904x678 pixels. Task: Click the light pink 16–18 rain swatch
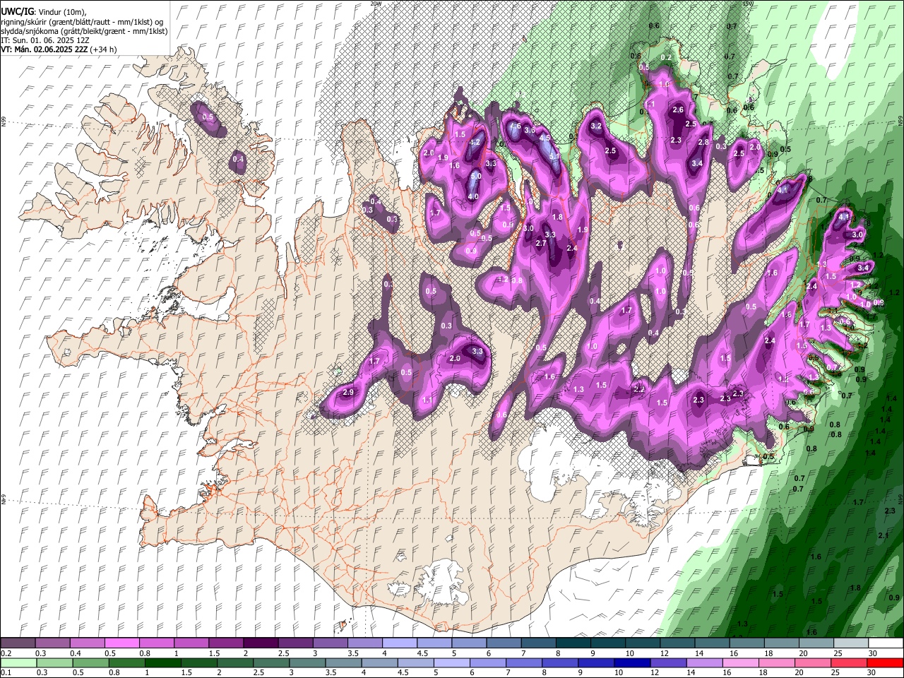click(x=739, y=662)
